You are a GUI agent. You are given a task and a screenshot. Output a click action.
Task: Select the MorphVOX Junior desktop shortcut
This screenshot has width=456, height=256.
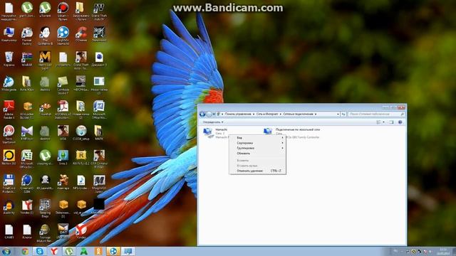point(99,183)
